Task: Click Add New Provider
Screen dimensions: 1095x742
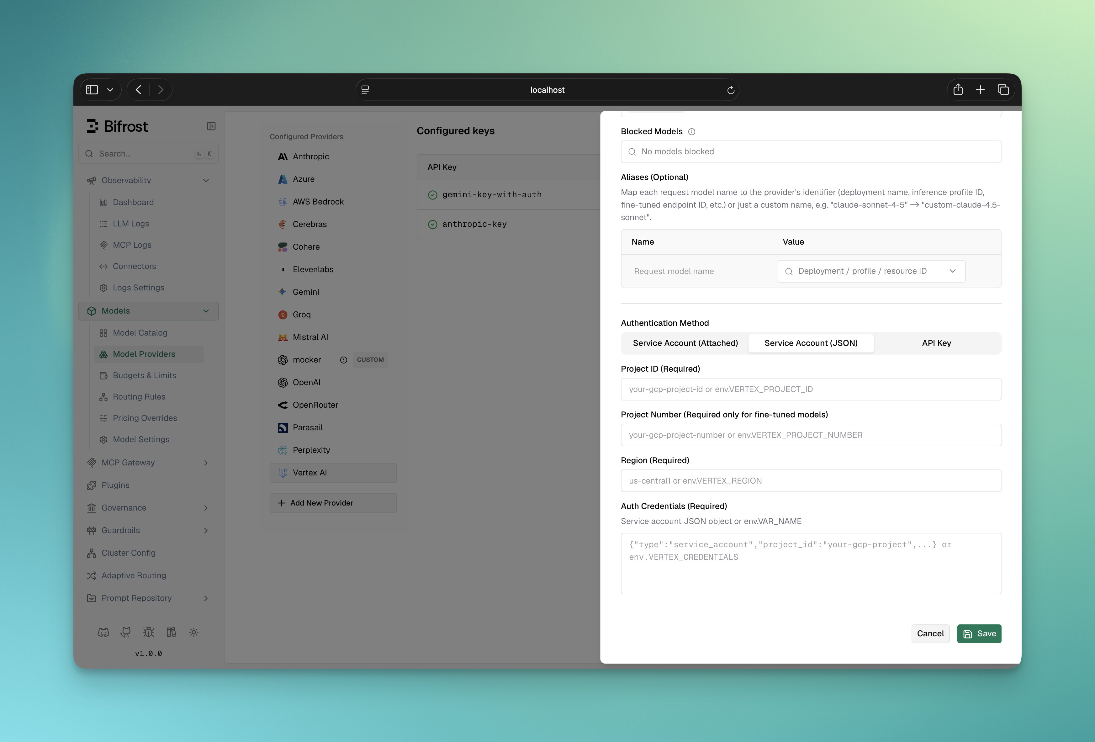Action: point(333,503)
